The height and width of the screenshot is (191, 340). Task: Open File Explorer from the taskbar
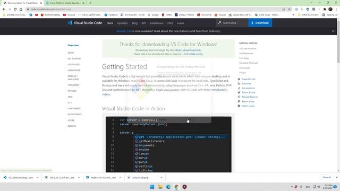pyautogui.click(x=160, y=187)
